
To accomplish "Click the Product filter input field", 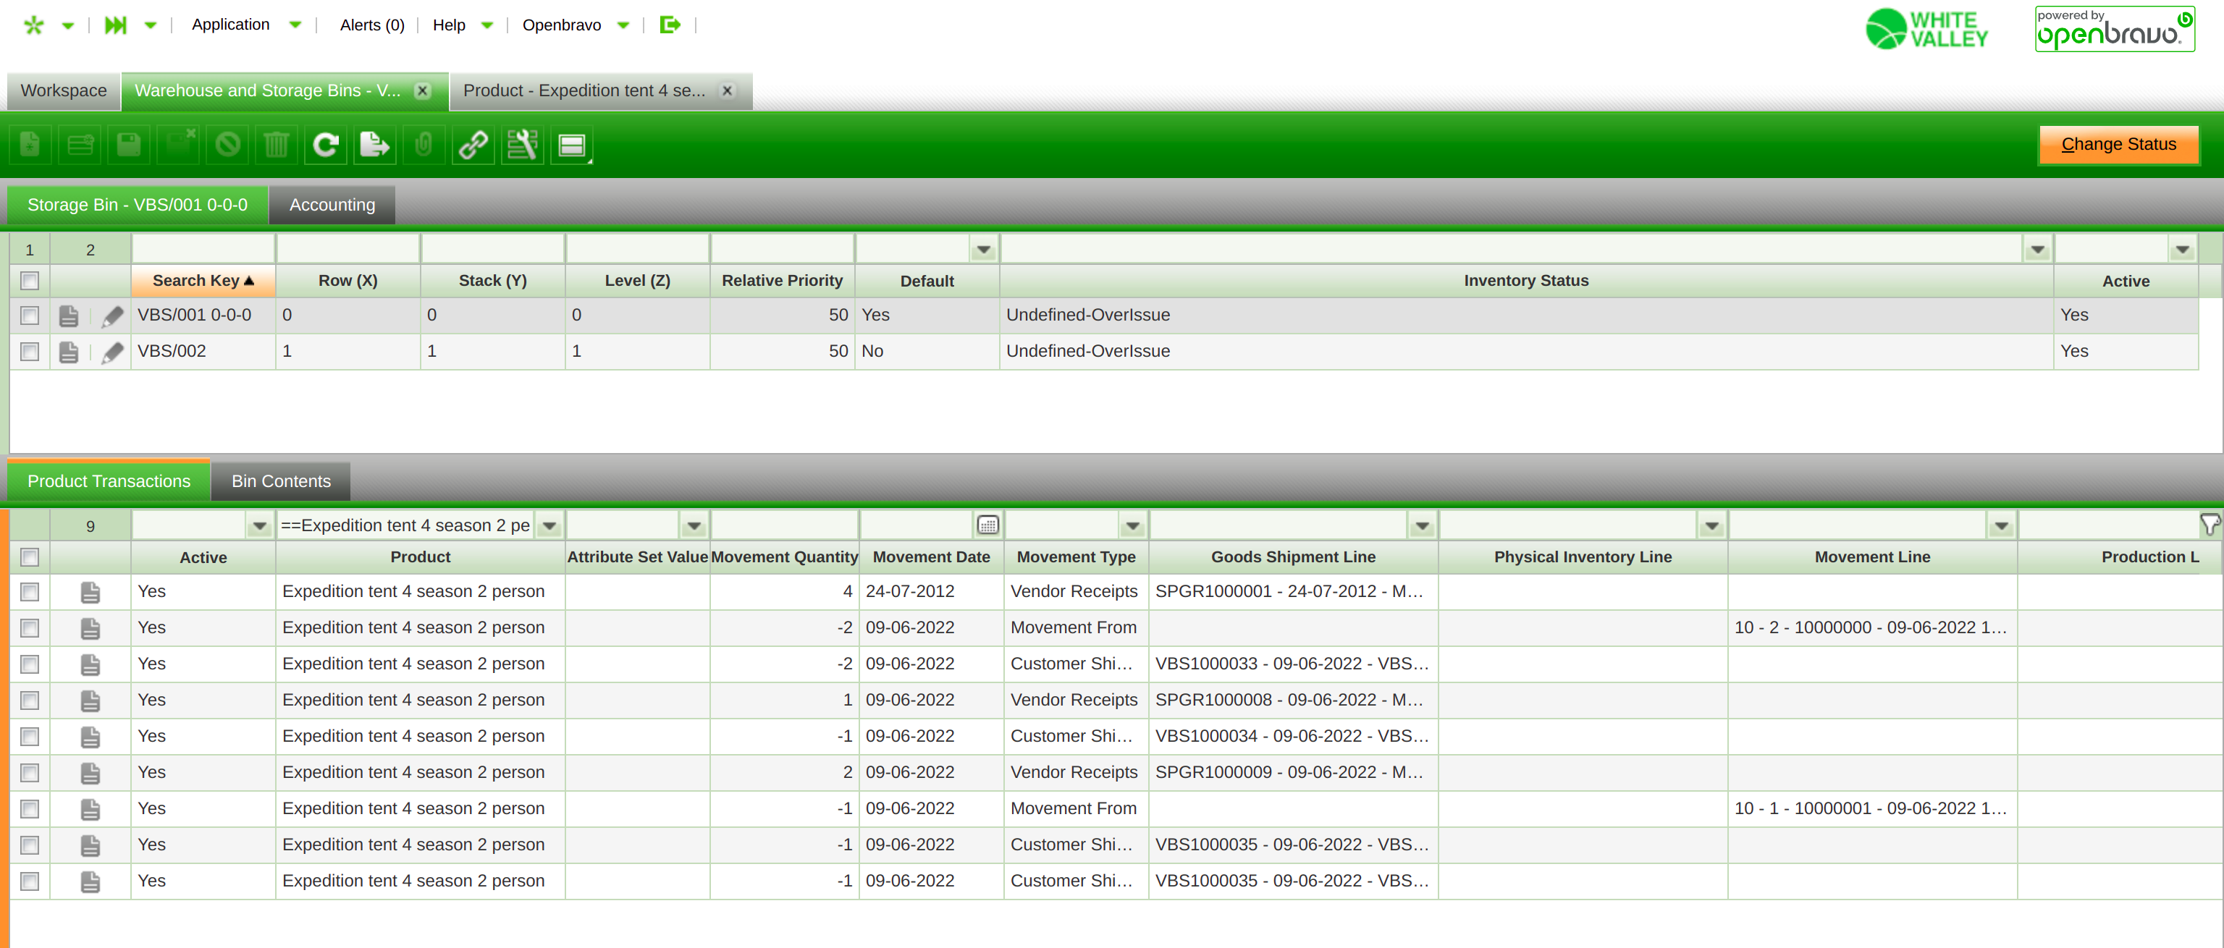I will coord(405,525).
